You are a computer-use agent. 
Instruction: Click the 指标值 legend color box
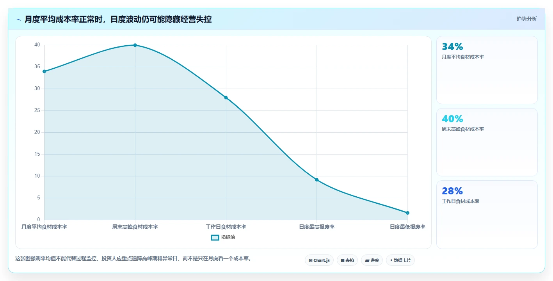click(x=215, y=237)
